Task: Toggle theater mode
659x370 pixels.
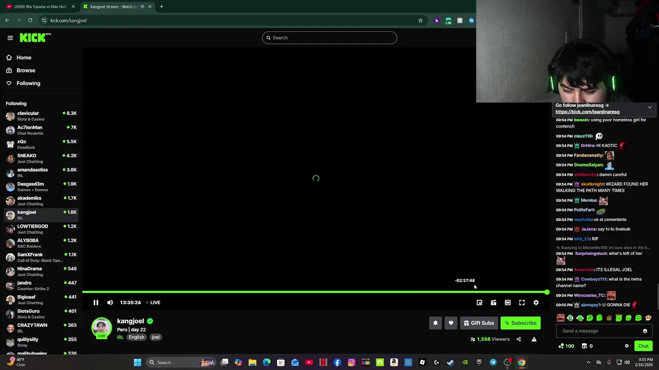Action: point(508,303)
